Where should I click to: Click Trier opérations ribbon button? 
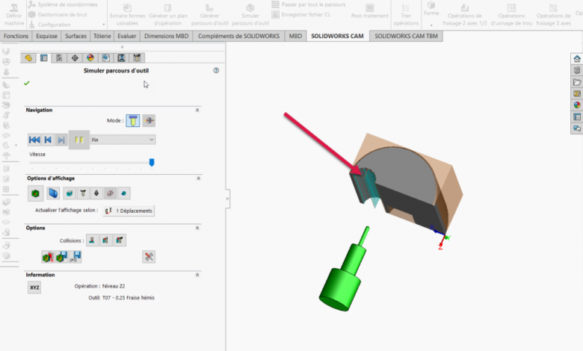406,15
